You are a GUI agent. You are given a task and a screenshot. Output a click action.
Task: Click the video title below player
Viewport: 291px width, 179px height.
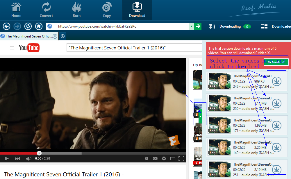pyautogui.click(x=64, y=174)
